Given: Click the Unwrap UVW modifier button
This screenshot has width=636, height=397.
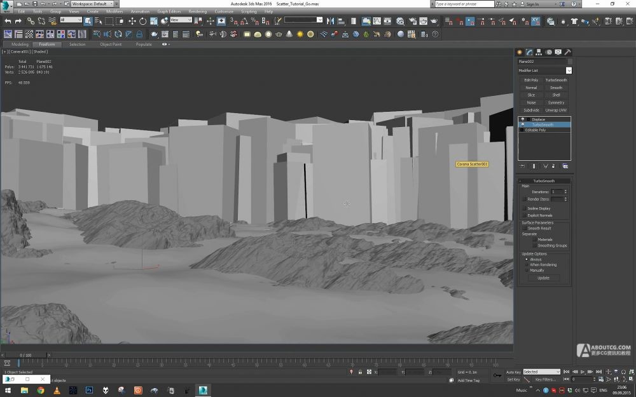Looking at the screenshot, I should (x=556, y=110).
